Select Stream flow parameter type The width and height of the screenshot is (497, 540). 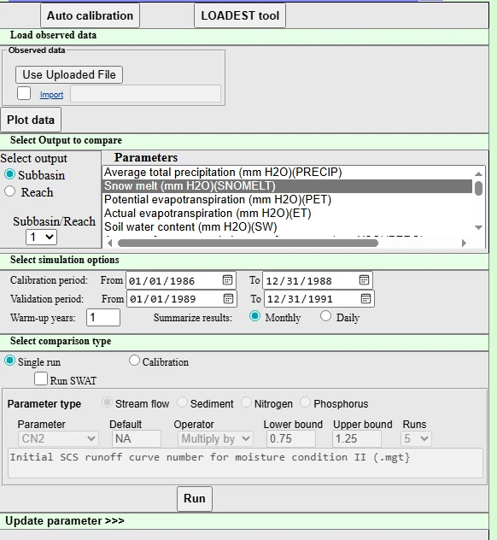point(107,402)
